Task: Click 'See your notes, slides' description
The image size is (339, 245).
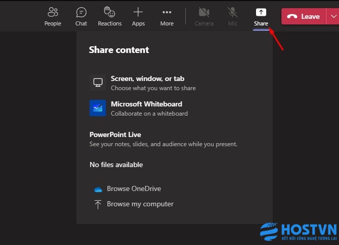Action: (x=163, y=144)
